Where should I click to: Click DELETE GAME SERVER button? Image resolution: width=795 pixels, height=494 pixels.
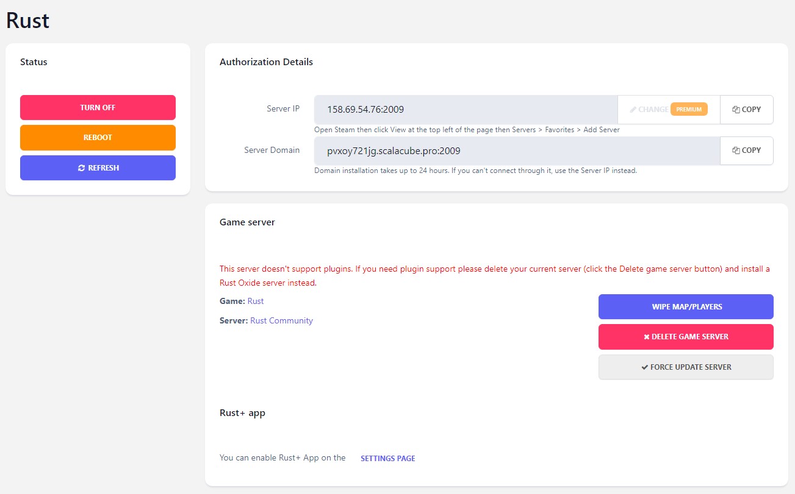pos(686,337)
